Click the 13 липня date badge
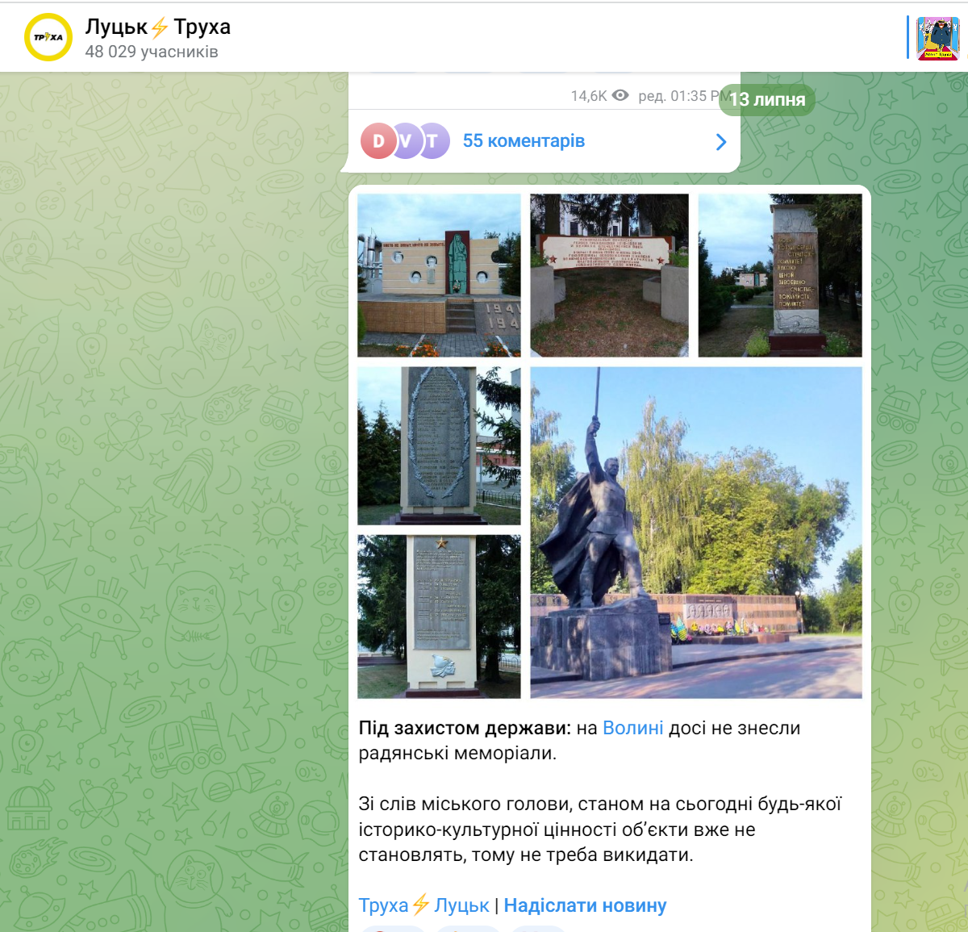This screenshot has height=932, width=968. point(767,100)
